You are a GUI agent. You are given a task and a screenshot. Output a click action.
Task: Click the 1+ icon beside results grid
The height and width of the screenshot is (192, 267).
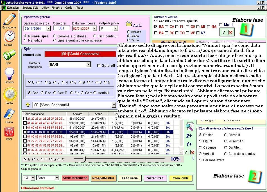[189, 144]
